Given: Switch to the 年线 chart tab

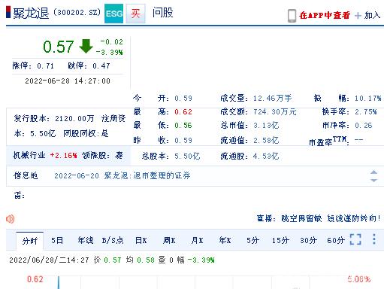Looking at the screenshot, I should pyautogui.click(x=86, y=241).
